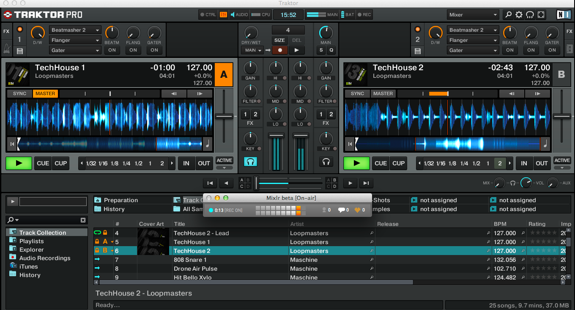
Task: Save FX unit 1 snapshot icon
Action: pyautogui.click(x=19, y=51)
